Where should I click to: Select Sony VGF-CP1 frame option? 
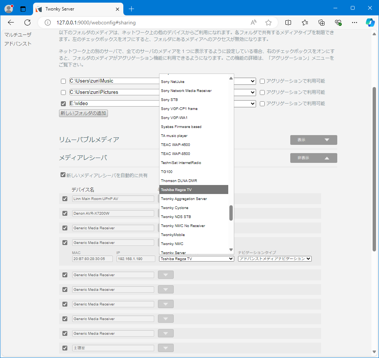tap(194, 109)
